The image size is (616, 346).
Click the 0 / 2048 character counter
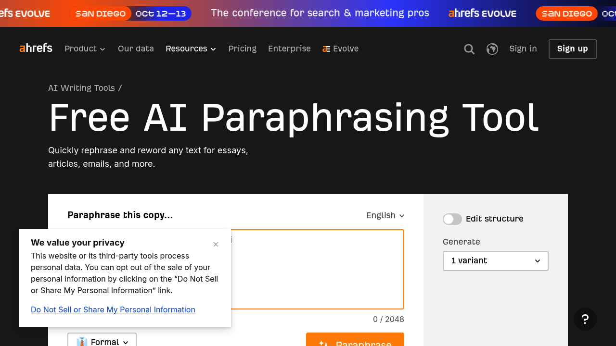pyautogui.click(x=388, y=320)
